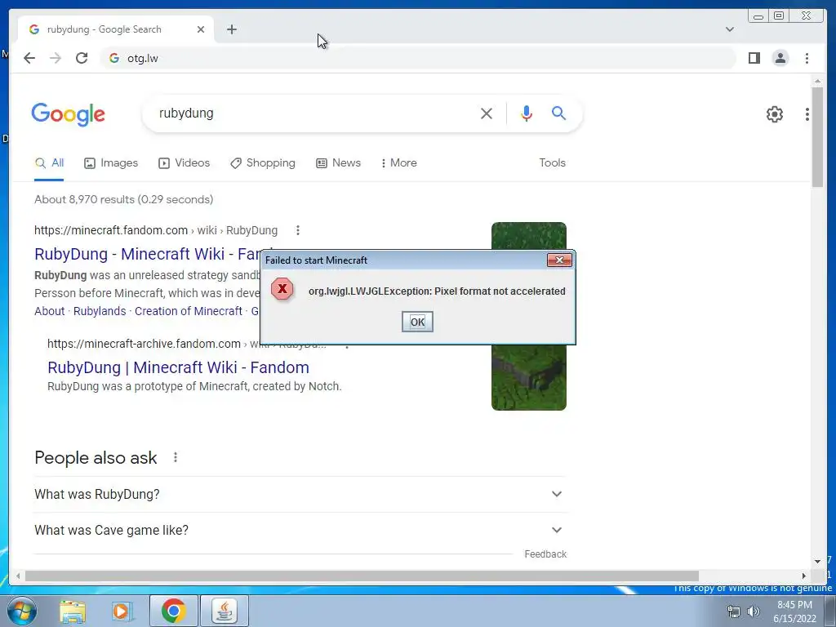The image size is (836, 627).
Task: Open the network tray icon
Action: pyautogui.click(x=734, y=611)
